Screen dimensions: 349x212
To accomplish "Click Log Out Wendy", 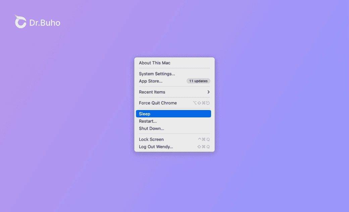I will point(156,147).
